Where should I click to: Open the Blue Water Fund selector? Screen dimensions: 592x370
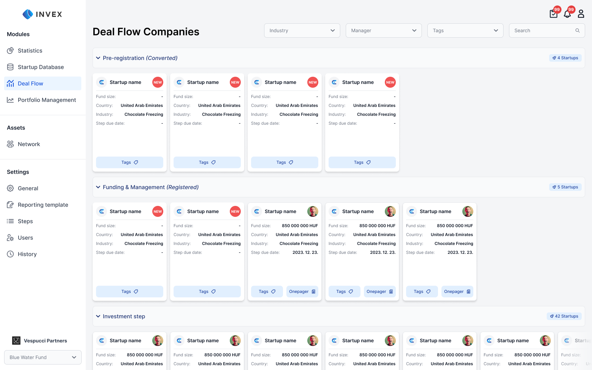tap(43, 357)
